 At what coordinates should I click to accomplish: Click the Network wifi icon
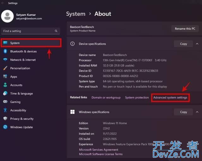5,60
